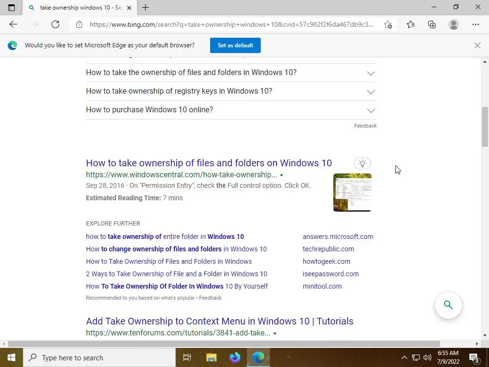The height and width of the screenshot is (367, 489).
Task: Open 'Add Take Ownership to Context Menu' result
Action: 220,321
